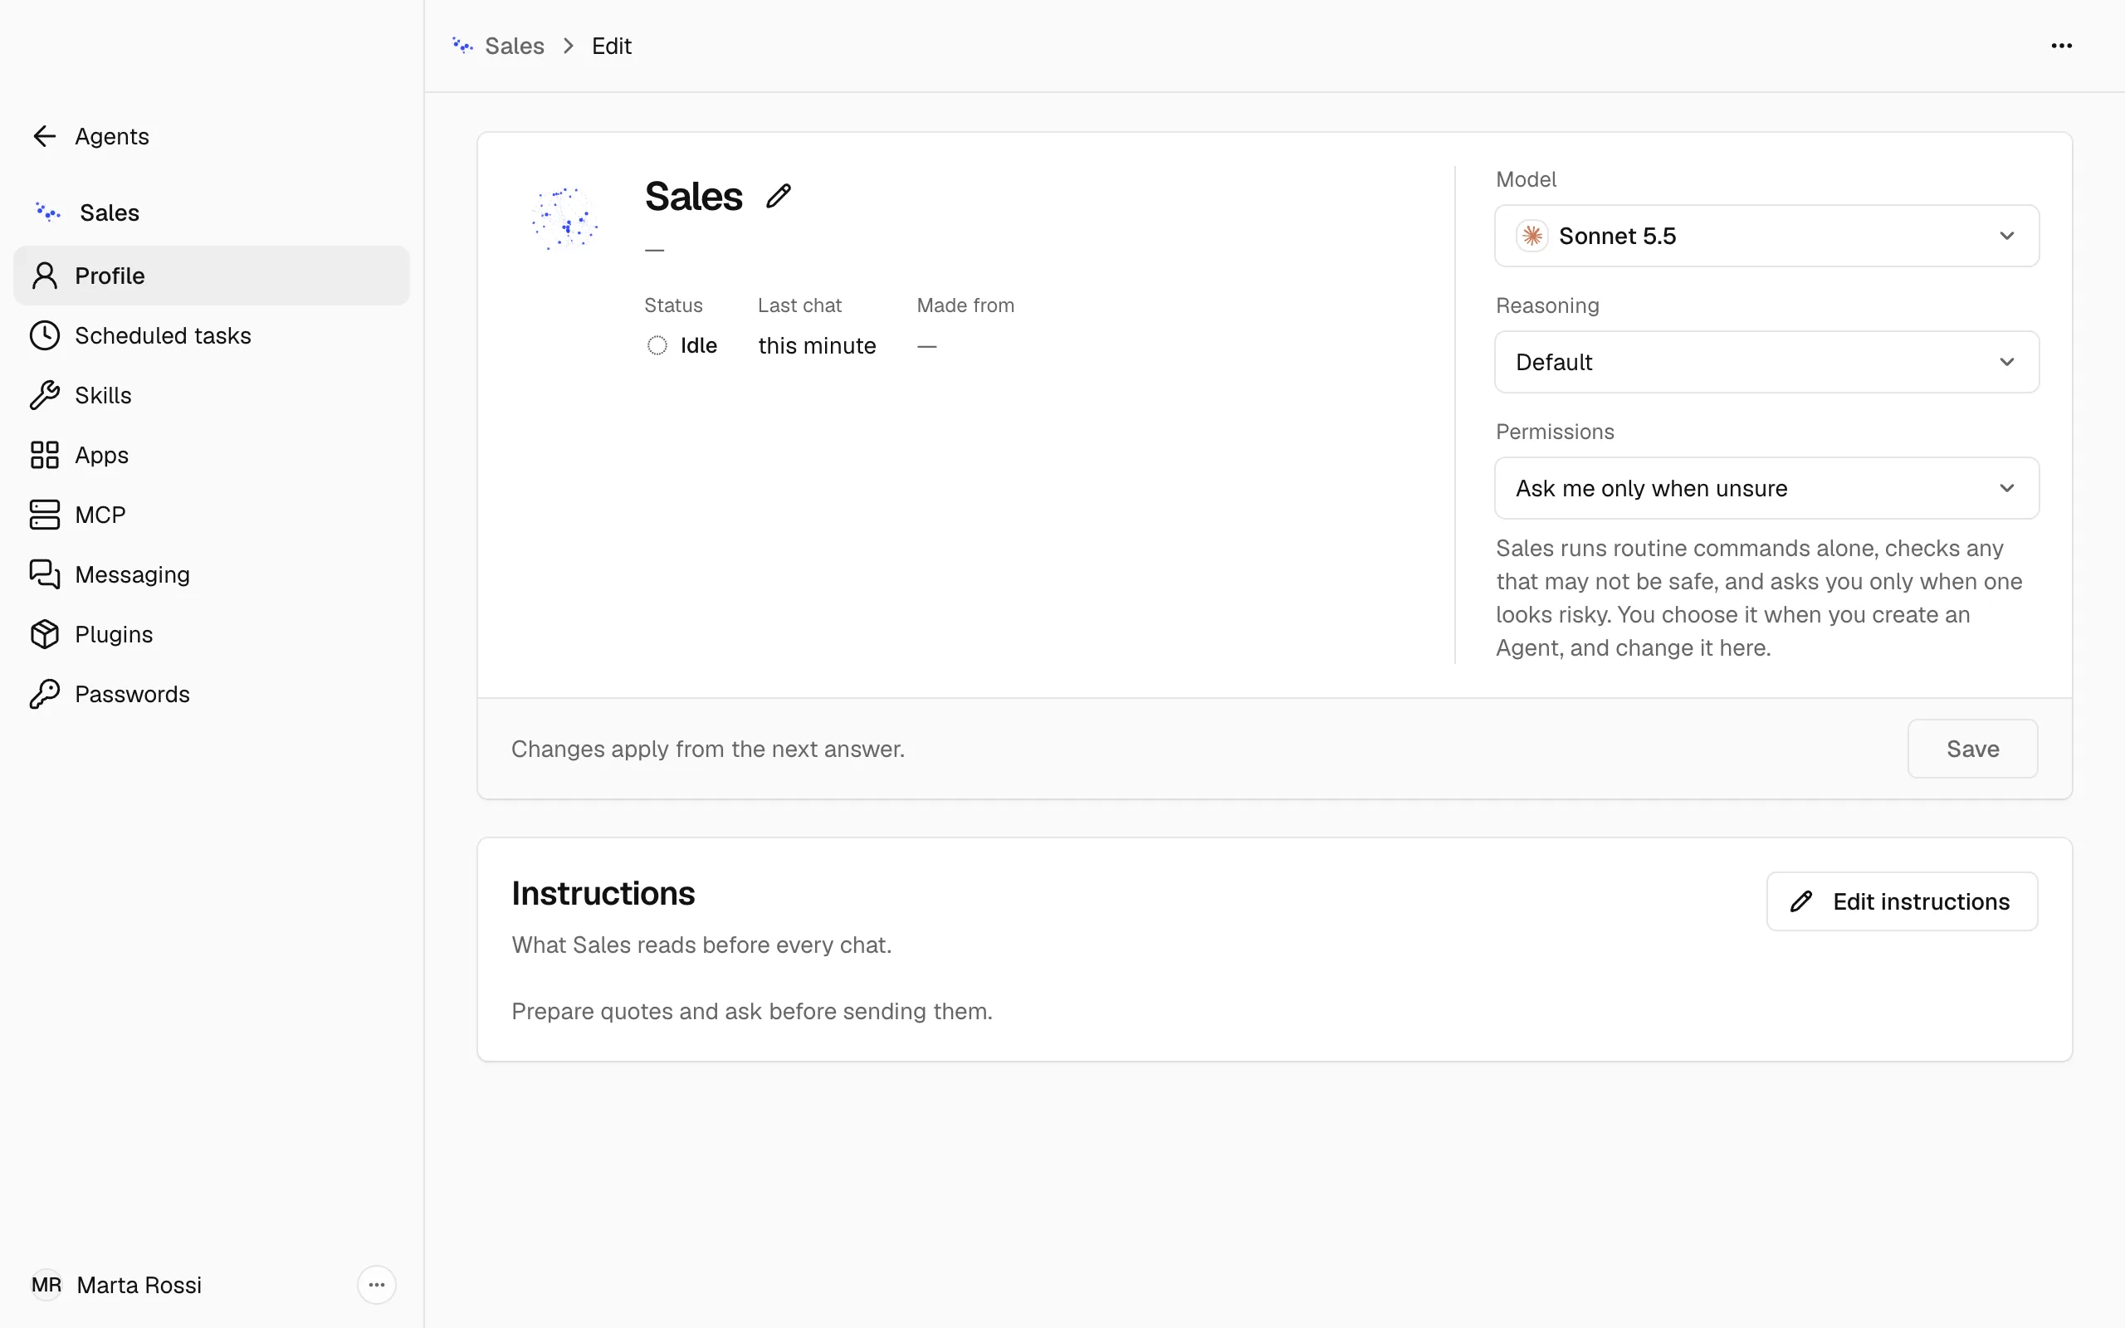Click the Skills wrench icon
The width and height of the screenshot is (2125, 1328).
(x=44, y=395)
